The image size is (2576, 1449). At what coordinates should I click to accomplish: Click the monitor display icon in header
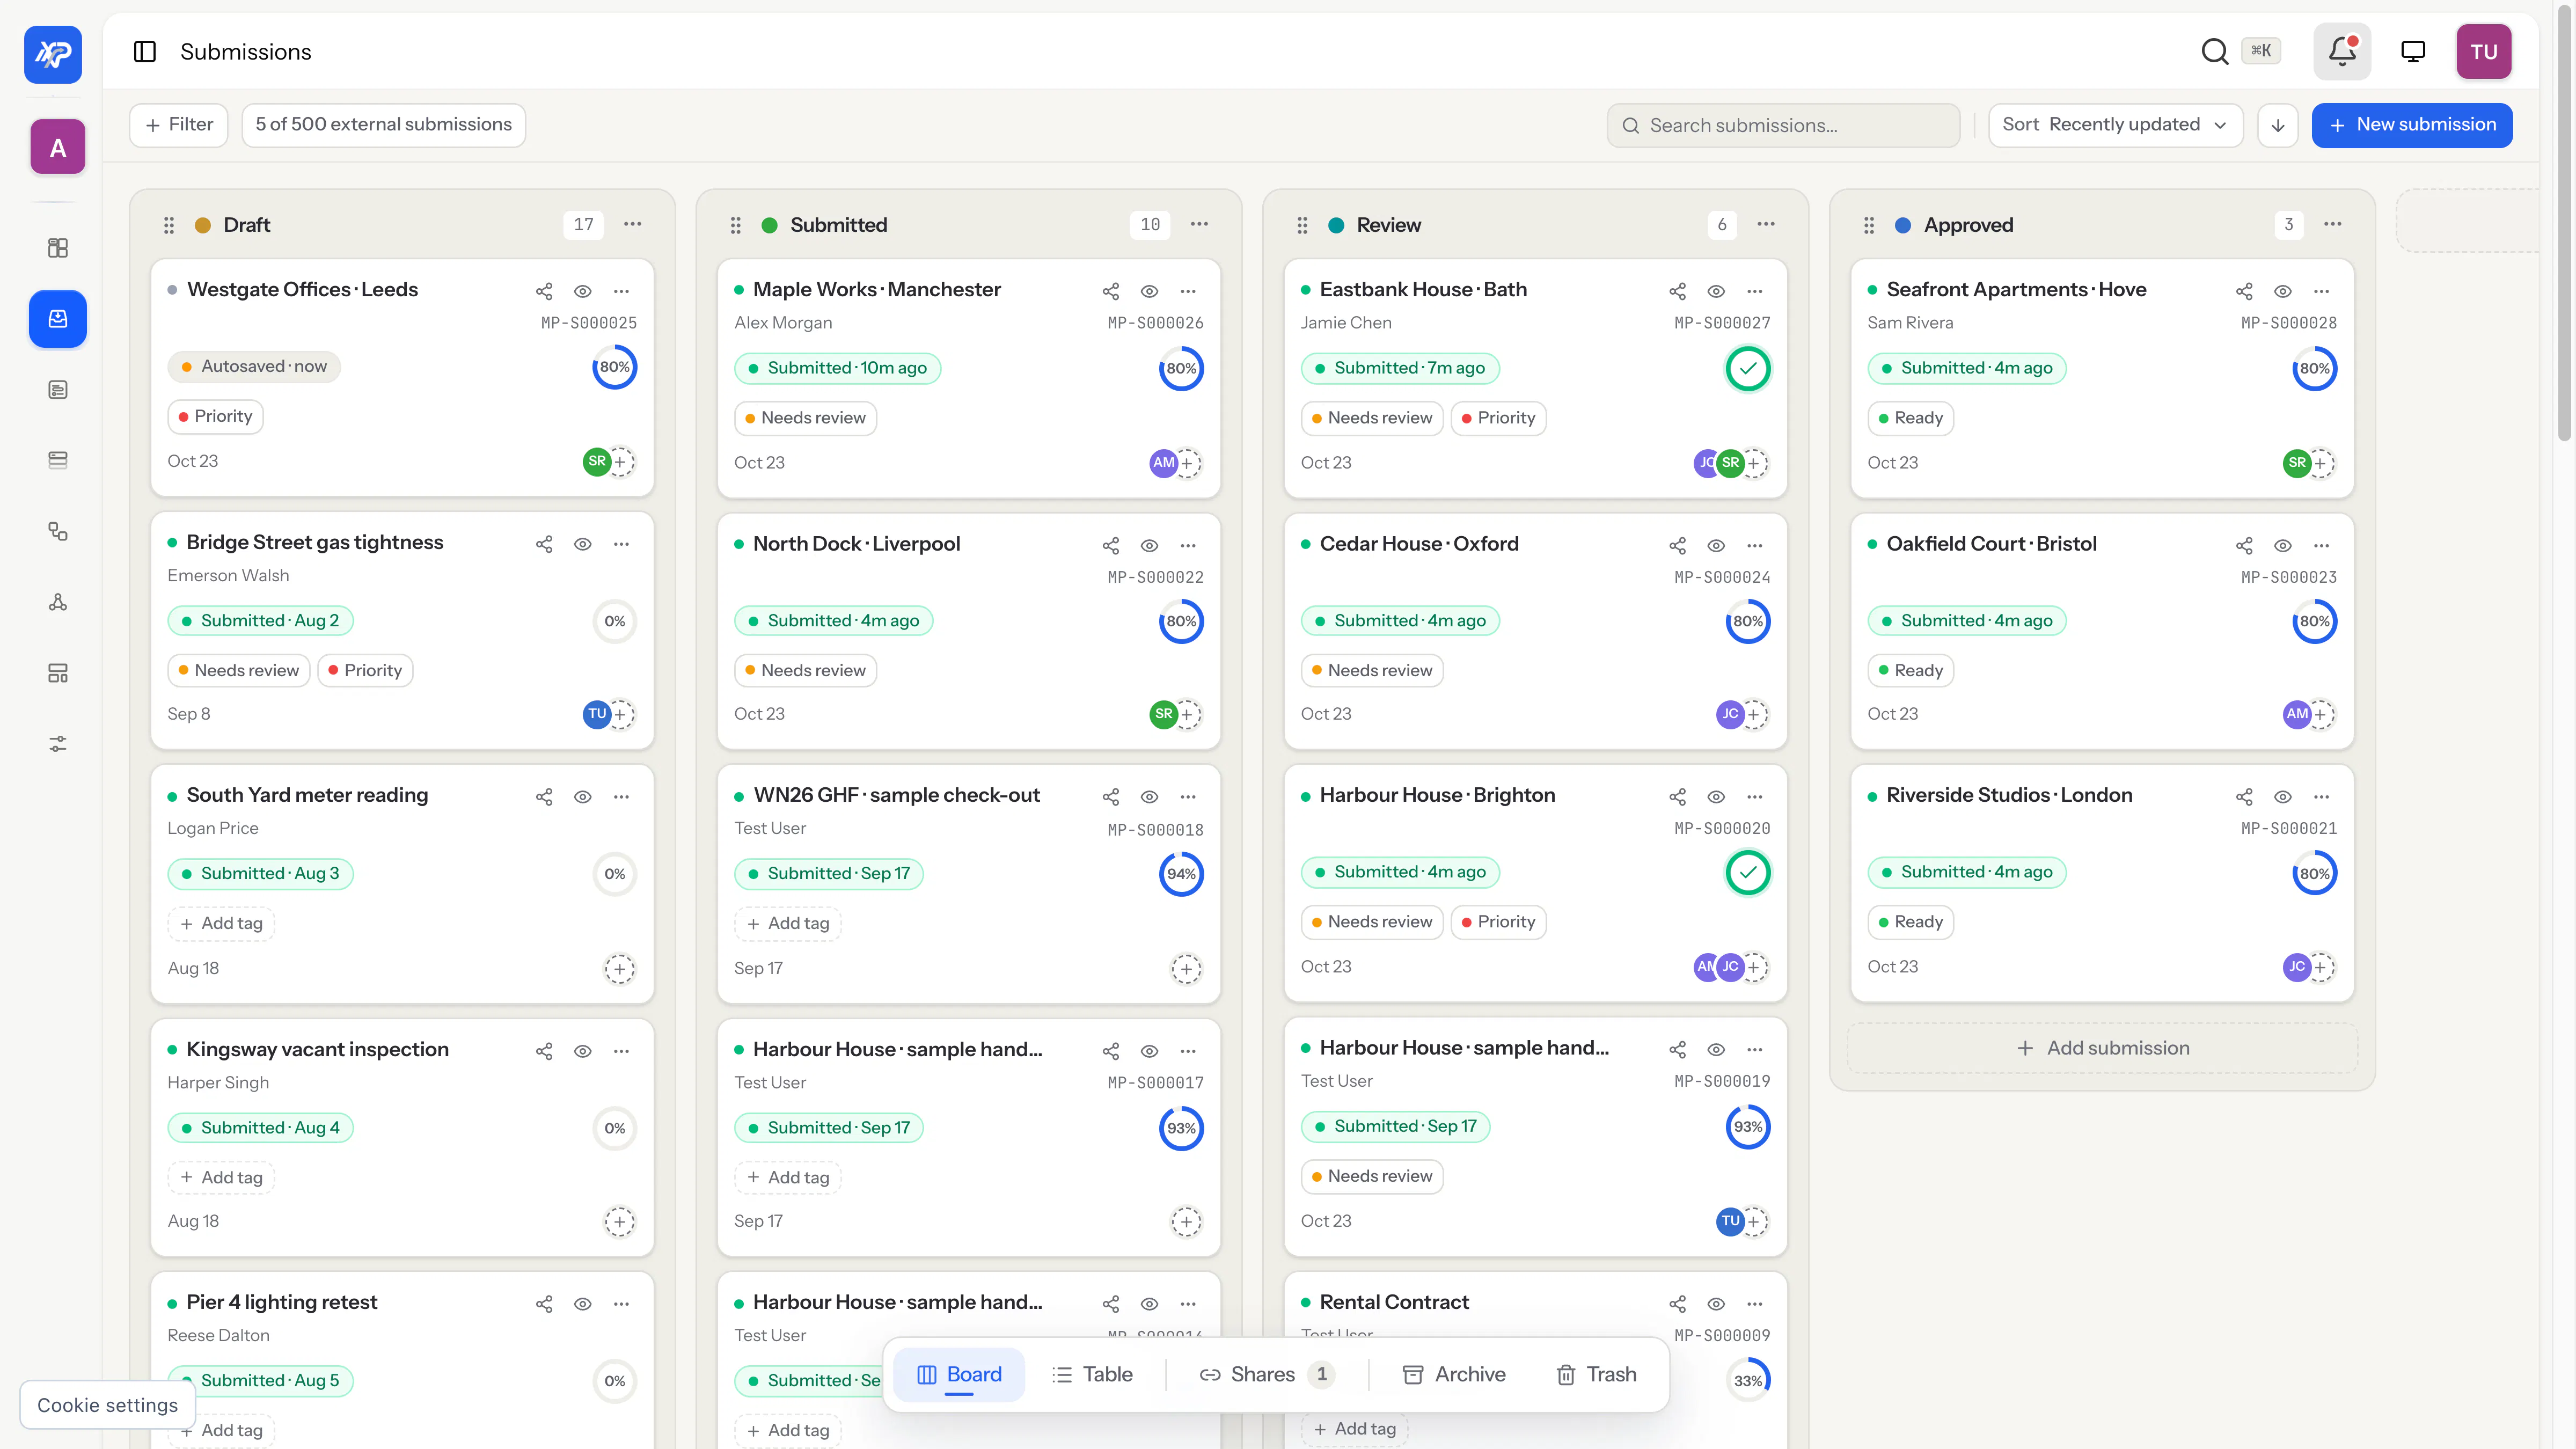[2413, 51]
